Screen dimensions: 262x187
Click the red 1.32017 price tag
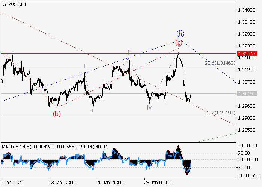tap(248, 53)
